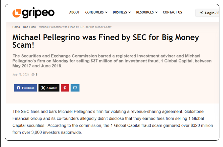This screenshot has height=147, width=223.
Task: Expand the Consumers dropdown chevron
Action: [x=106, y=12]
